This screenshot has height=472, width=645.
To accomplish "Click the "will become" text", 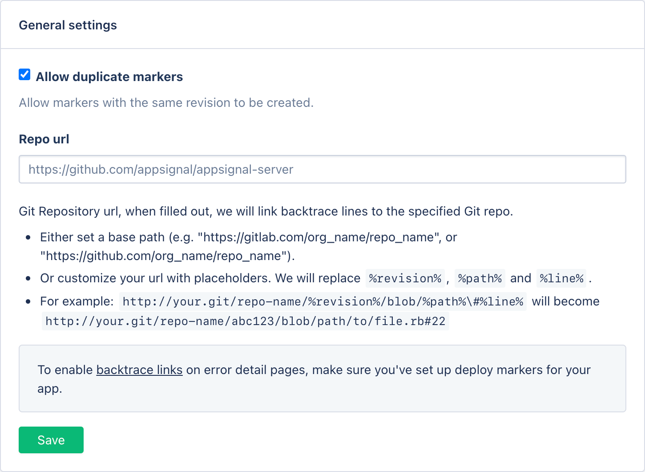I will coord(565,301).
